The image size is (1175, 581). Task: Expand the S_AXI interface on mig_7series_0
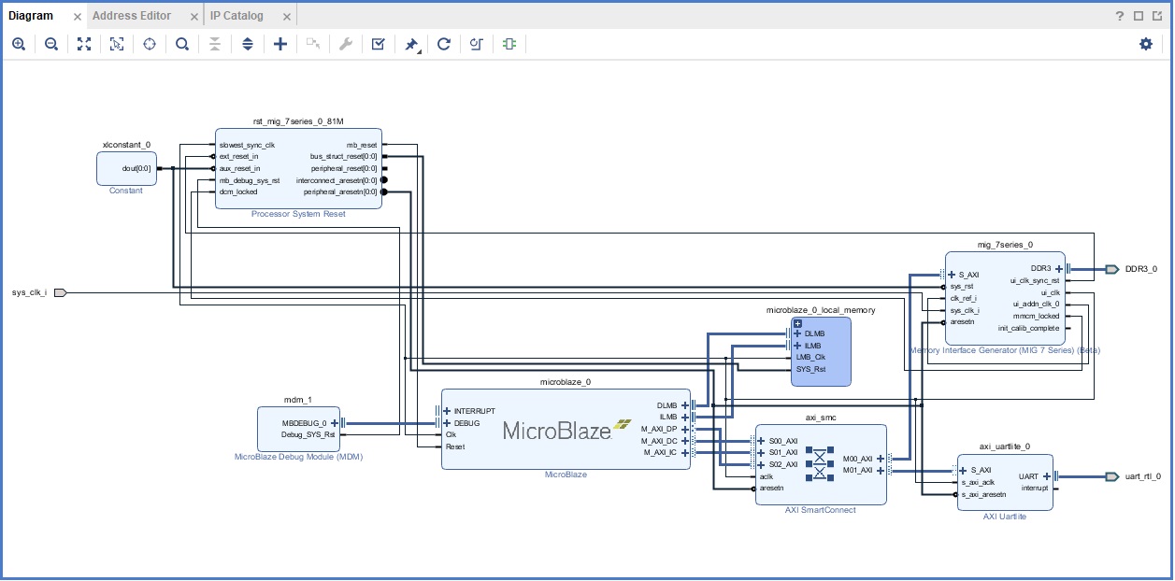click(x=951, y=275)
